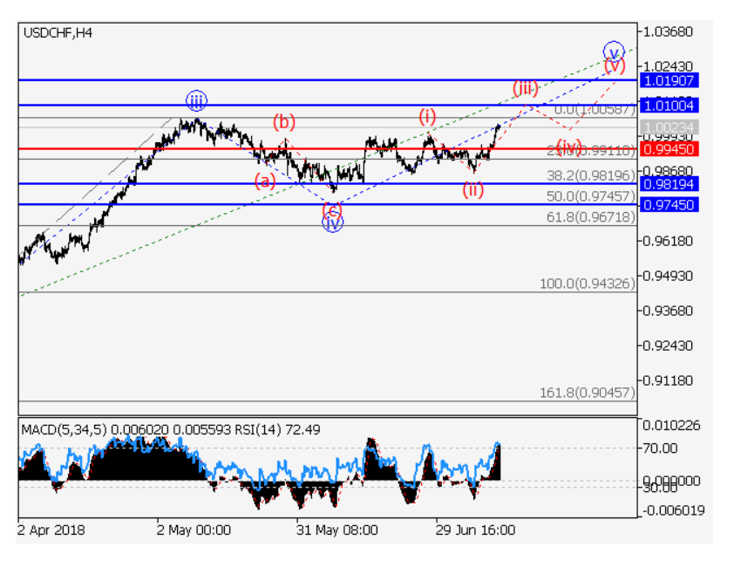Click the USDCHF,H4 chart title

58,33
